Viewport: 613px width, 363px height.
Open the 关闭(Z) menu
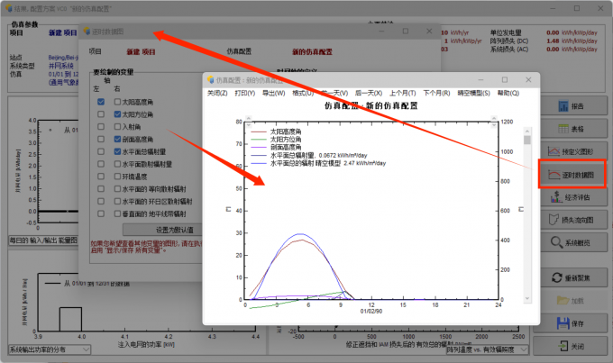[217, 93]
